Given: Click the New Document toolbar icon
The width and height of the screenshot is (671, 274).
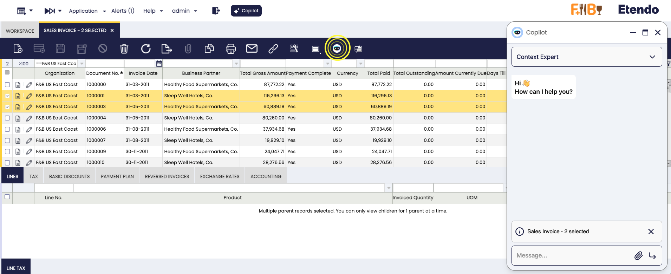Looking at the screenshot, I should tap(18, 48).
